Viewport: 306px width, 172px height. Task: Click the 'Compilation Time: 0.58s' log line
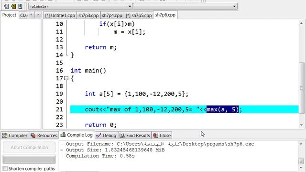(x=98, y=156)
